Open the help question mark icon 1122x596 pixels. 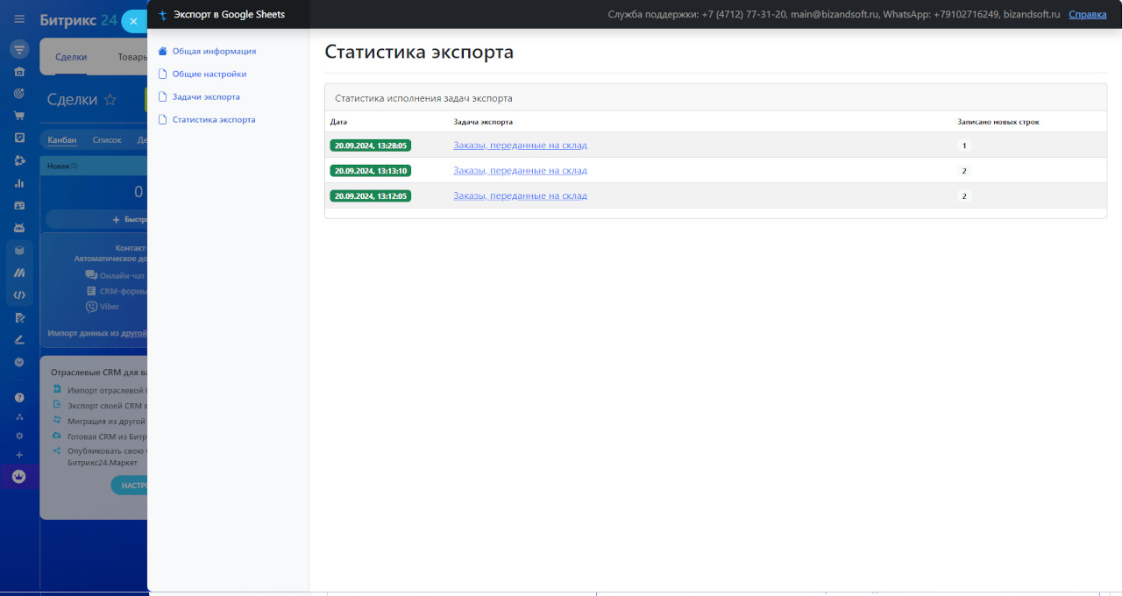coord(19,397)
